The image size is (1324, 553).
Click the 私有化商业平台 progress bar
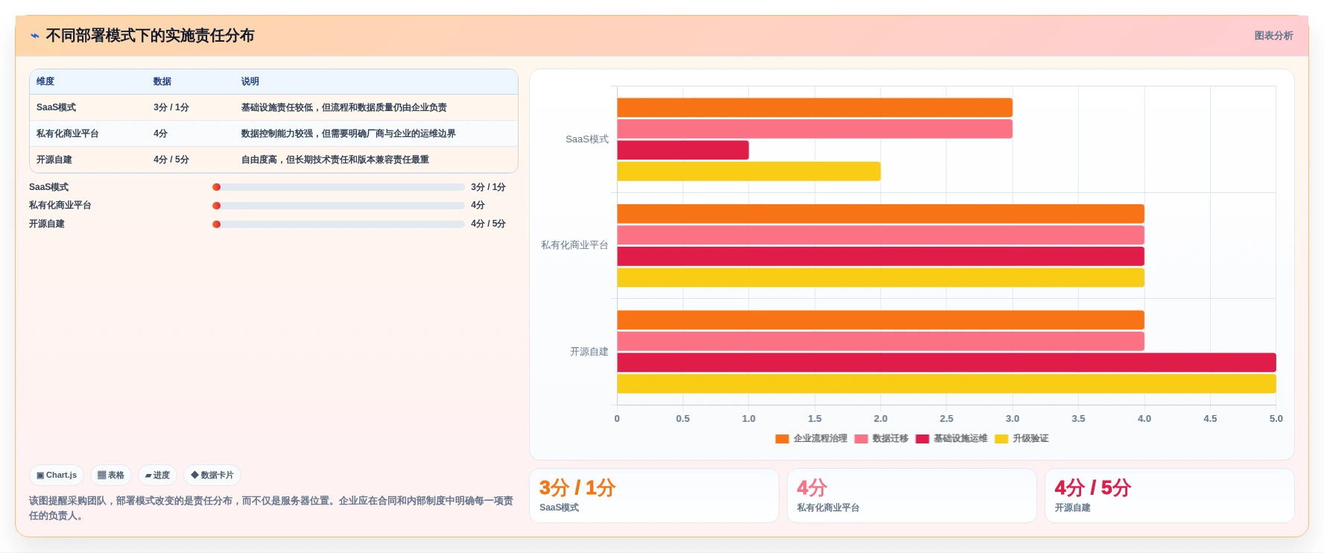pyautogui.click(x=338, y=206)
